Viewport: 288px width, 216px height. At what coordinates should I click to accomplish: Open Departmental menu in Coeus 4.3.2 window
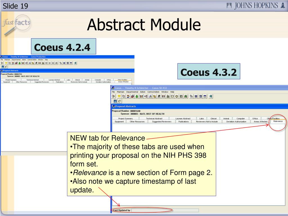pyautogui.click(x=132, y=92)
